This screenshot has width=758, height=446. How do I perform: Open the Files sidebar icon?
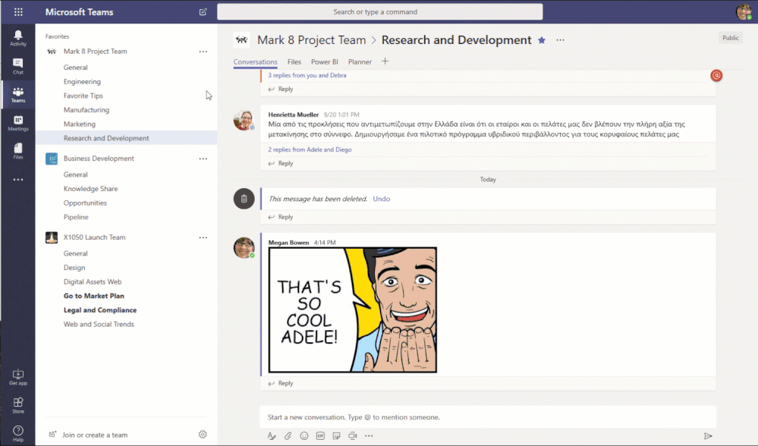(x=18, y=151)
